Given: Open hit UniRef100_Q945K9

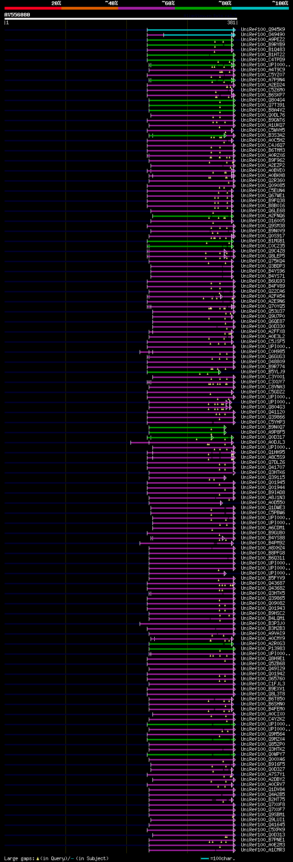Looking at the screenshot, I should pos(263,29).
